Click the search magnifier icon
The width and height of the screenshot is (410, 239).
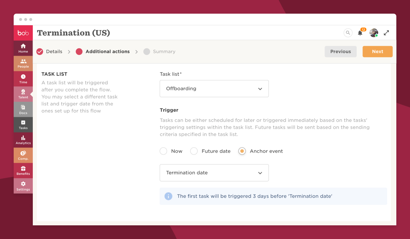[348, 33]
